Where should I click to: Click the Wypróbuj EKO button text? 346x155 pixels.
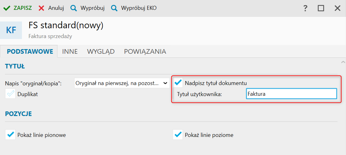[139, 8]
